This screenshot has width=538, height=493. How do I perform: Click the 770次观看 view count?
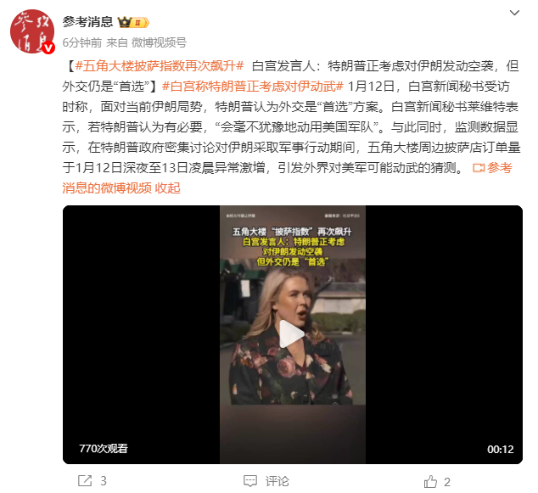point(104,448)
